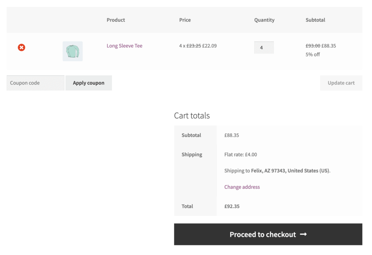
Task: Click the Price column header
Action: [x=185, y=20]
